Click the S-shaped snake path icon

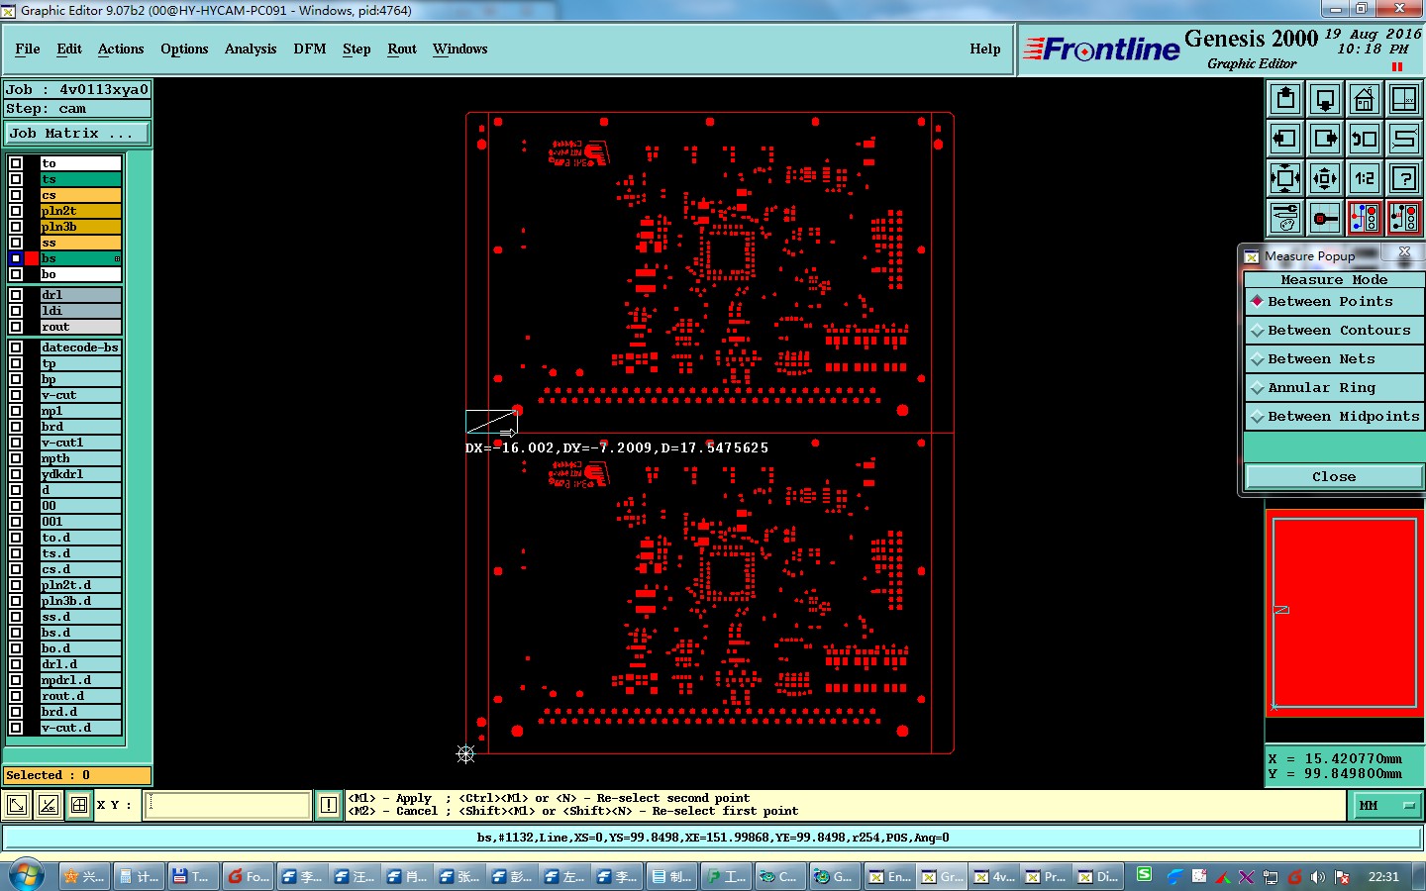(x=1404, y=139)
